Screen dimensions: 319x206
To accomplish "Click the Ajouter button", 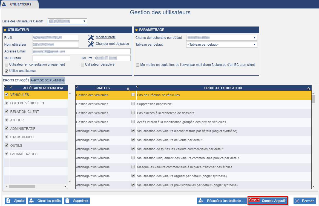I will click(15, 201).
